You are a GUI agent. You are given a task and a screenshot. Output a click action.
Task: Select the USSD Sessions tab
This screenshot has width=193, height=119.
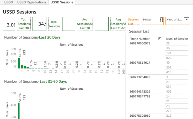click(x=62, y=2)
